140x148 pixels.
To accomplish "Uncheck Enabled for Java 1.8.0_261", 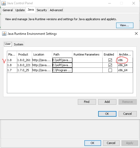I will (x=110, y=60).
